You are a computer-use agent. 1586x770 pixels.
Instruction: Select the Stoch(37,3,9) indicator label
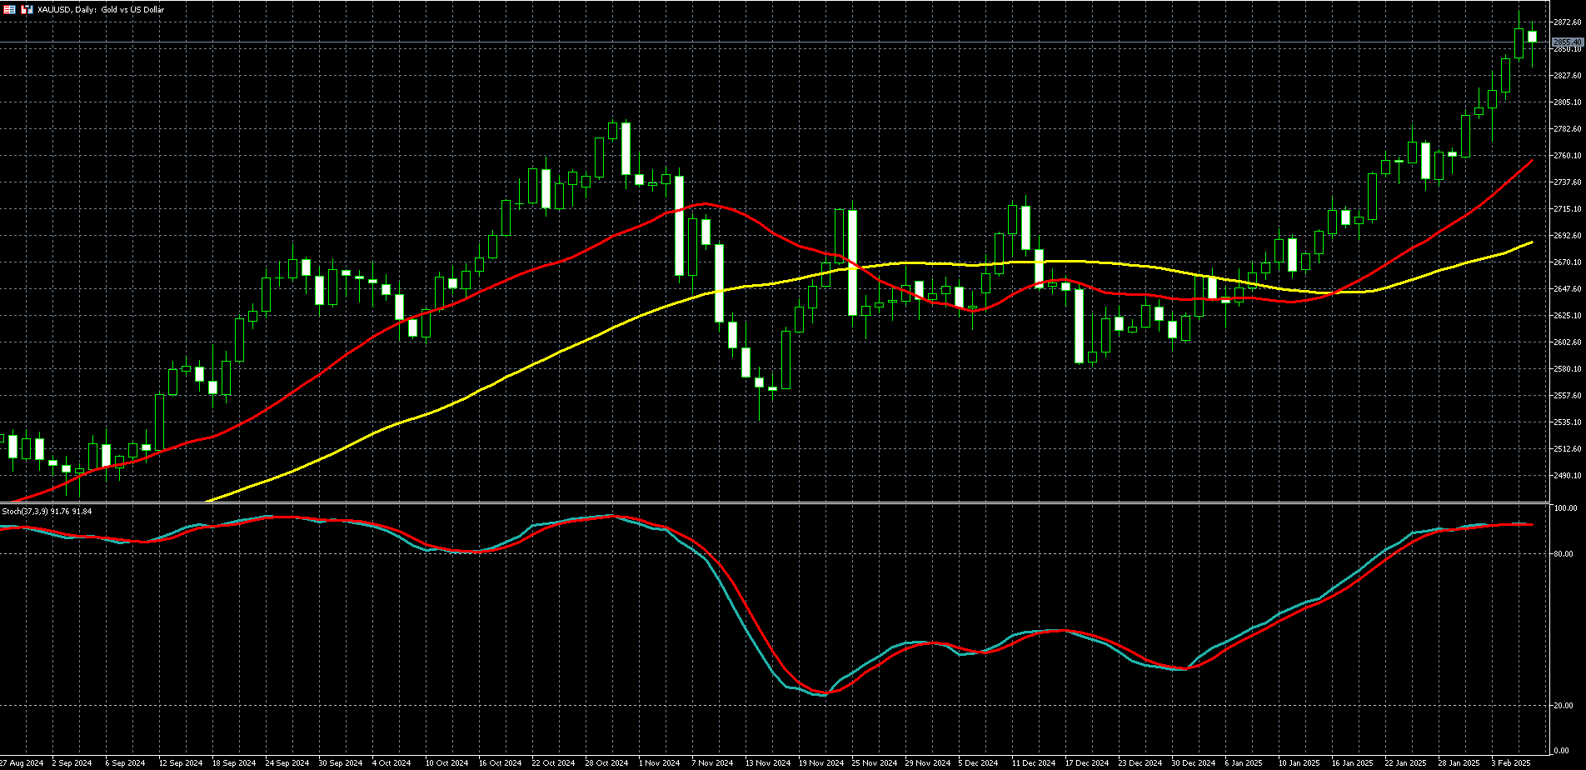(x=47, y=511)
